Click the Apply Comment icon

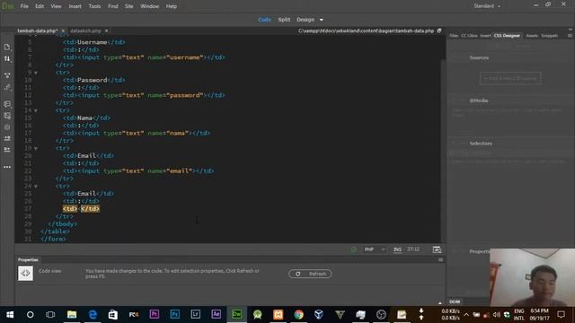[x=7, y=104]
